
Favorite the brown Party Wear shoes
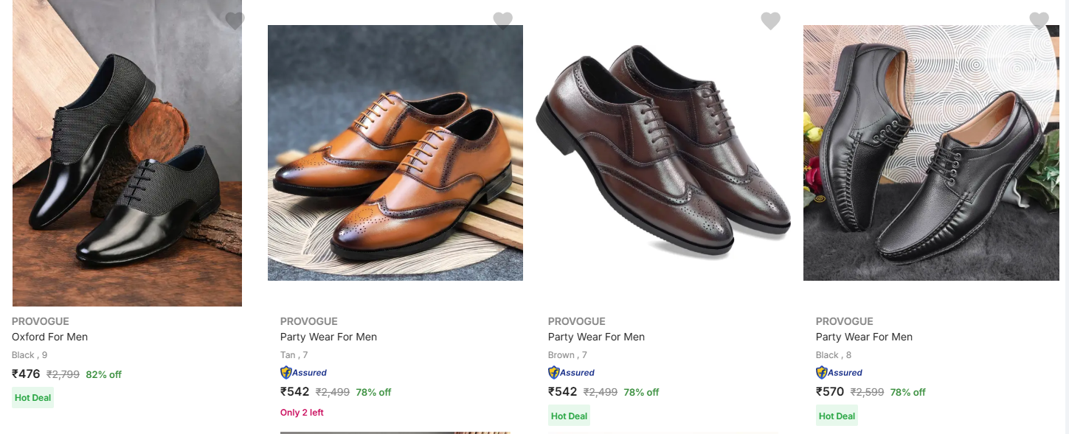770,21
